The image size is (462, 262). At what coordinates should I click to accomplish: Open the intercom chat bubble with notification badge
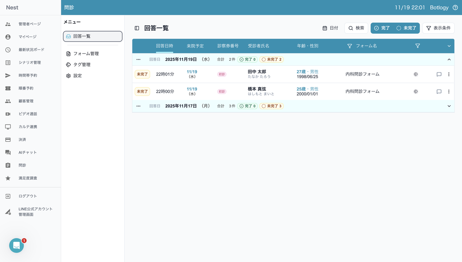click(x=16, y=245)
